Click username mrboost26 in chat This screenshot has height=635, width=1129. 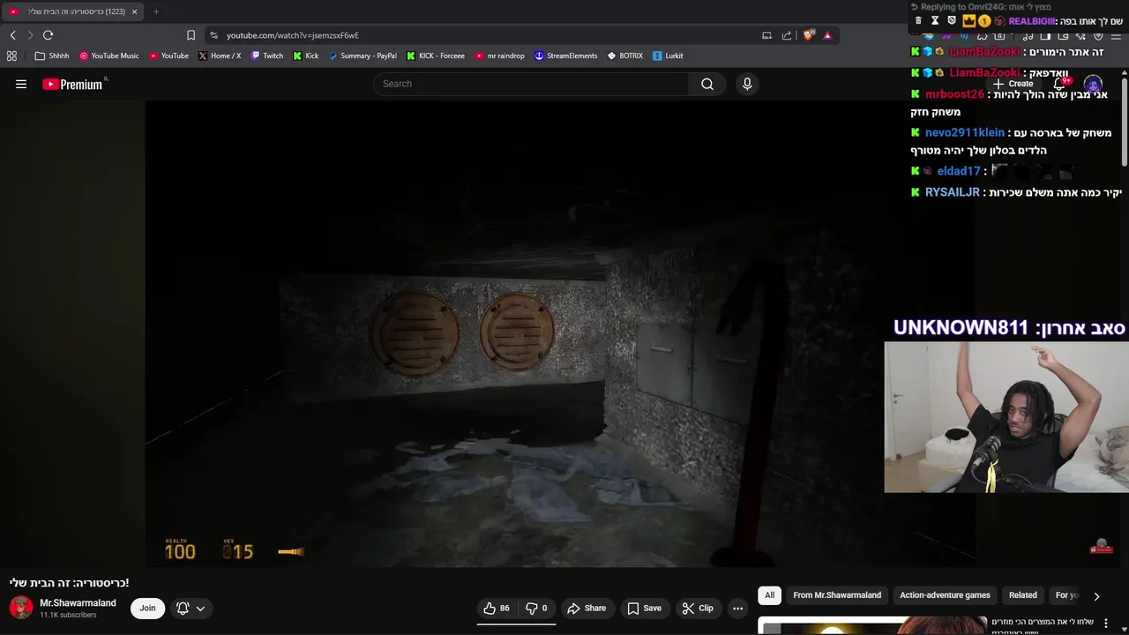click(x=954, y=94)
